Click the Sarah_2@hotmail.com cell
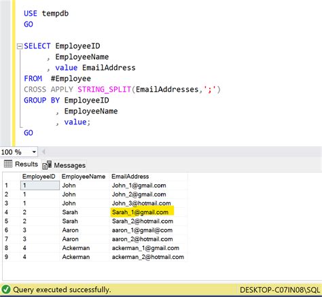The image size is (322, 297). [149, 221]
